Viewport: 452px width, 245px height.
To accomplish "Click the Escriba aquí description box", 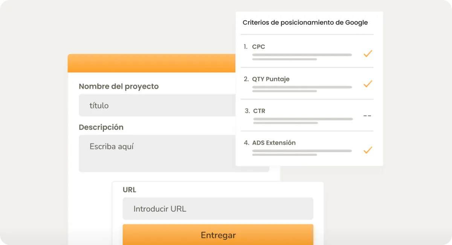I will coord(157,153).
